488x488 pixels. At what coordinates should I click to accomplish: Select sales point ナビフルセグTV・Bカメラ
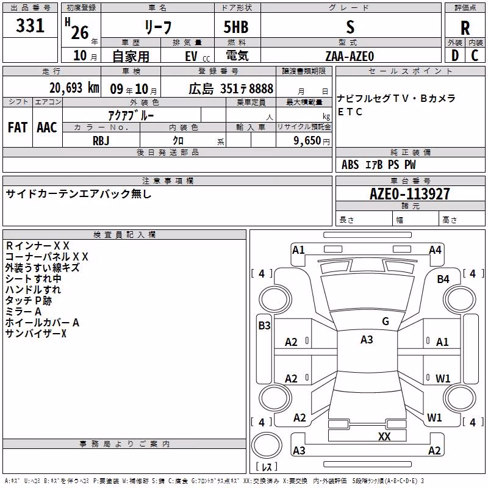tap(396, 98)
